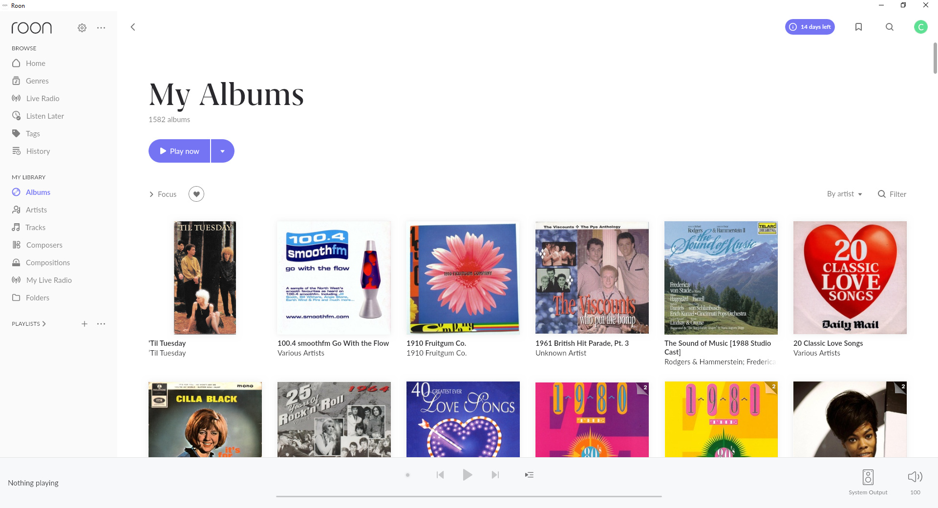Viewport: 938px width, 508px height.
Task: Go back using the left arrow
Action: tap(133, 27)
